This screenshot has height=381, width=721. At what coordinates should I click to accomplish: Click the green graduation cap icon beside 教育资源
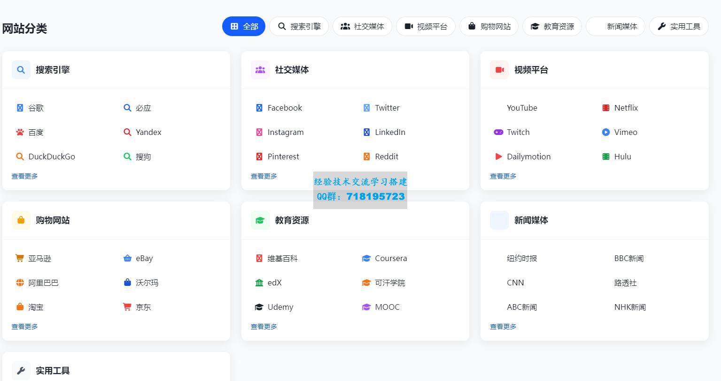point(260,220)
